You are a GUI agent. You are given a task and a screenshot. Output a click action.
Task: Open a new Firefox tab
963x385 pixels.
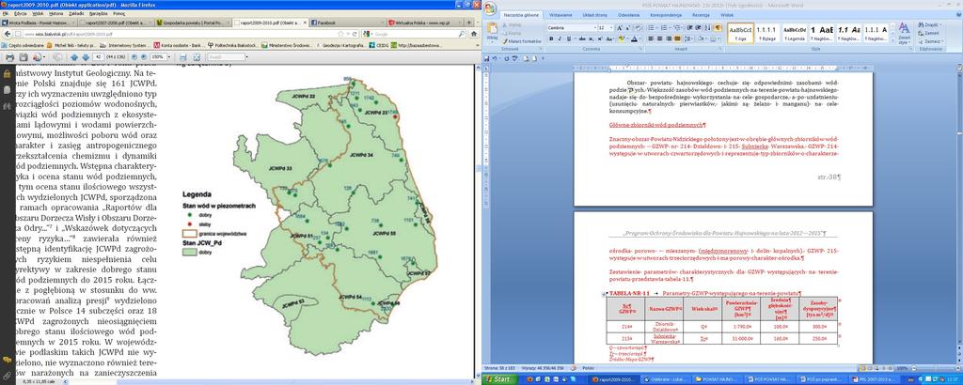pos(468,23)
